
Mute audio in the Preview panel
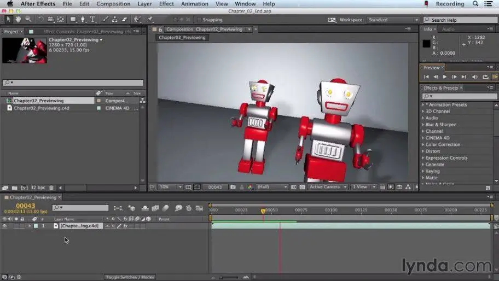tap(475, 77)
